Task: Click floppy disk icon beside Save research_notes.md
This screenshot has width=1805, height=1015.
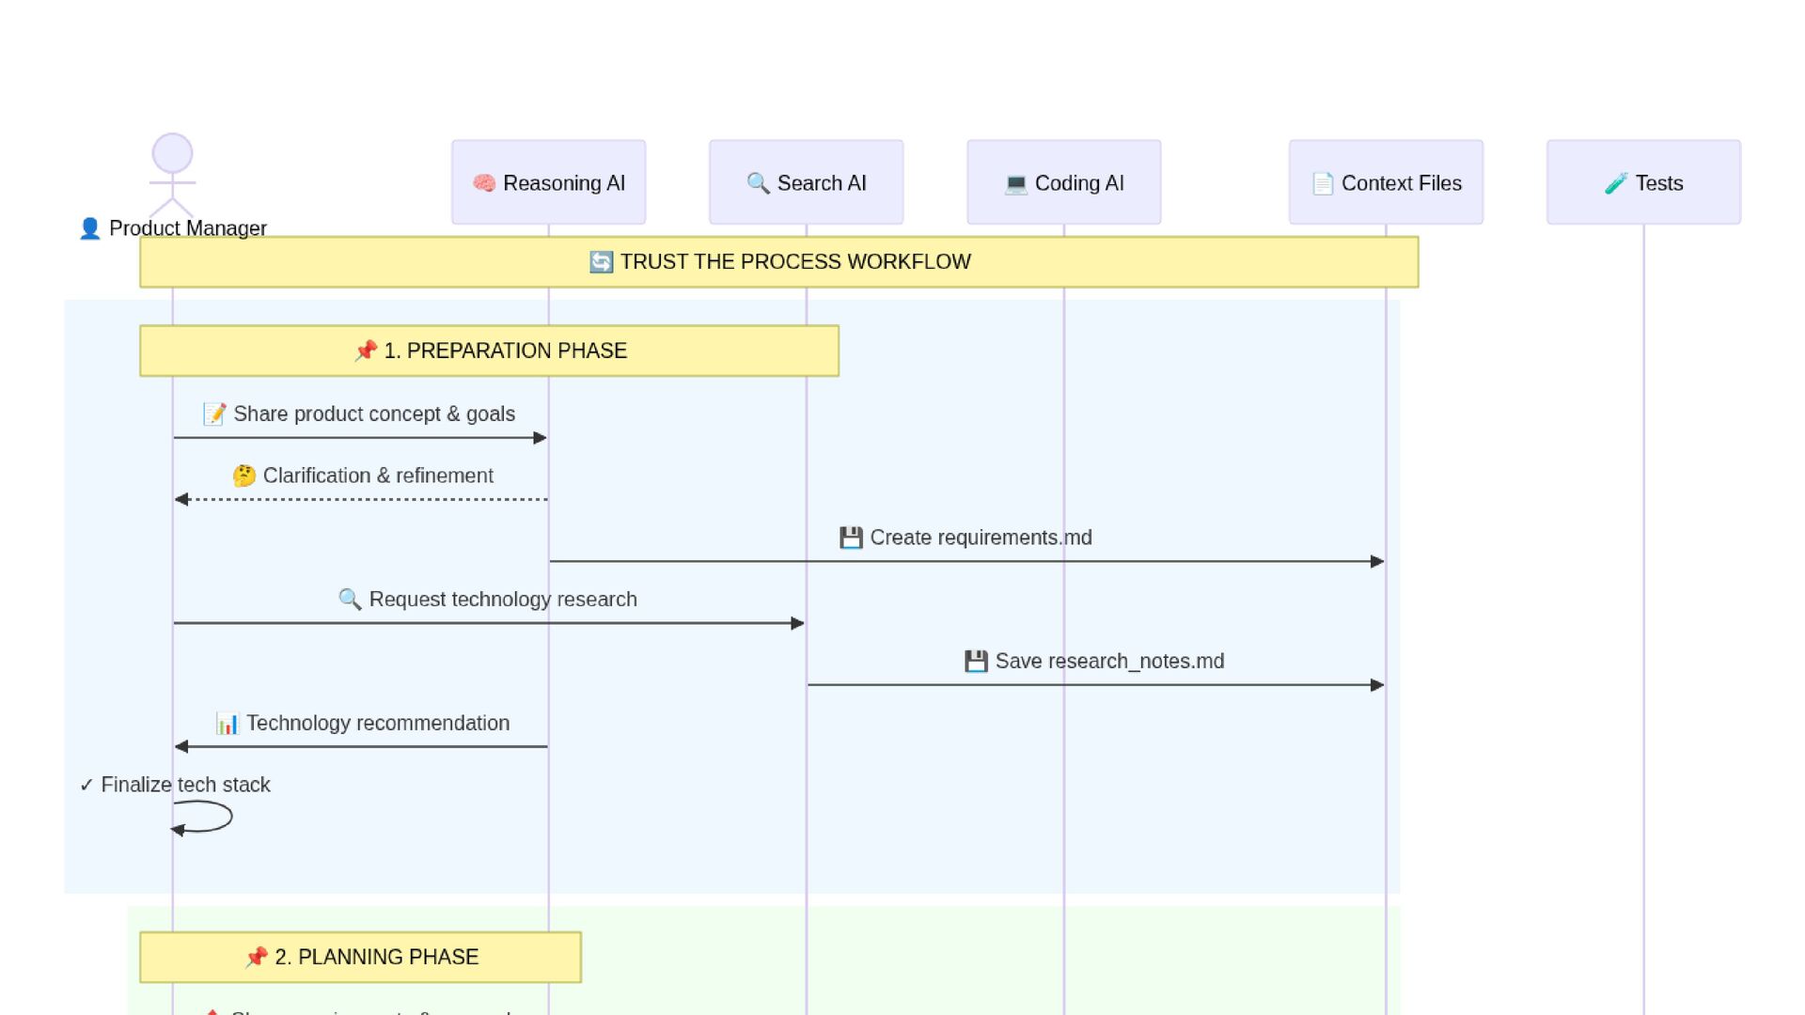Action: point(976,662)
